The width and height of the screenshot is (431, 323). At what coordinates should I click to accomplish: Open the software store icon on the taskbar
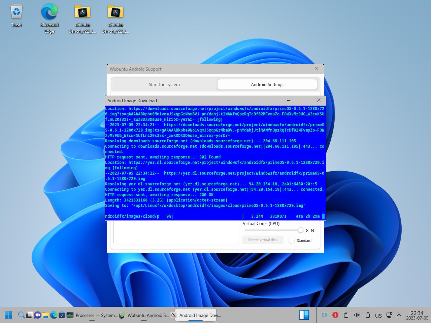point(62,315)
